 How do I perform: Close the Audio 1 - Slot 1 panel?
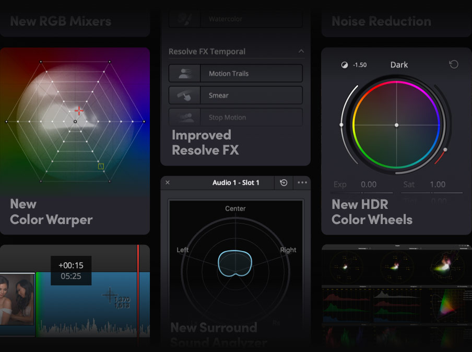click(167, 183)
